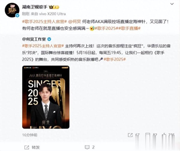Click verified badge beside 何炅工作室
180x151 pixels.
click(49, 39)
